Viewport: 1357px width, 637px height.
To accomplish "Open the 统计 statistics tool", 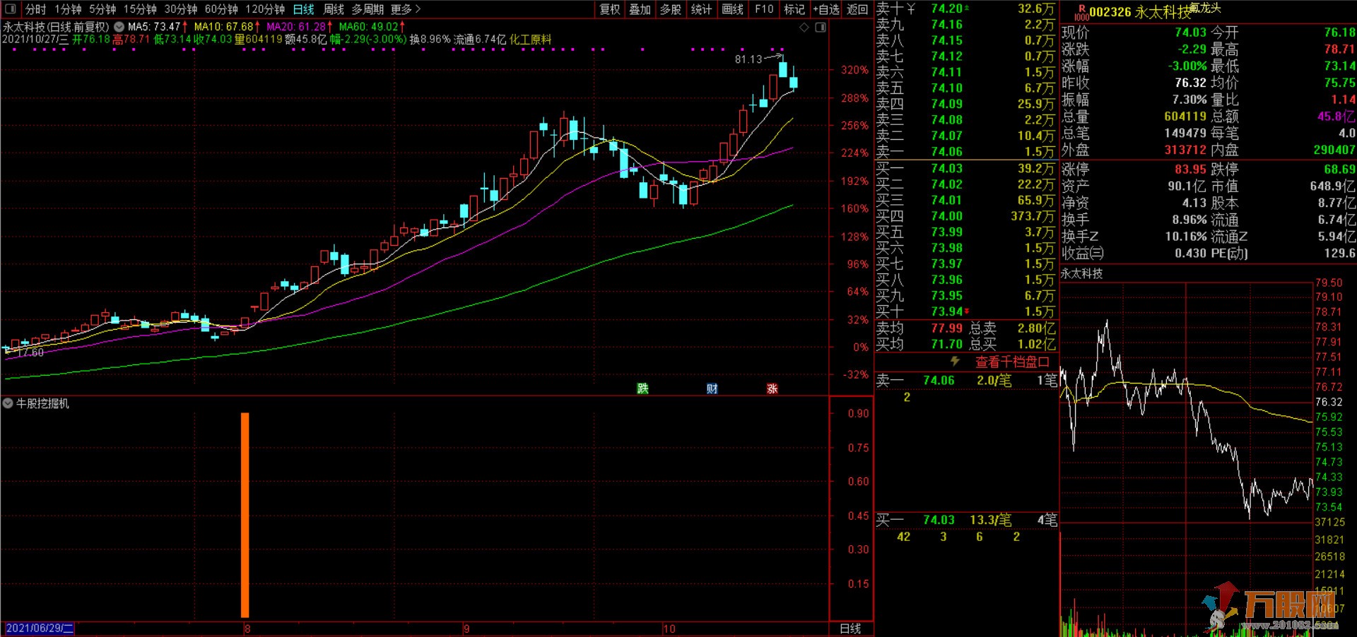I will pyautogui.click(x=701, y=9).
